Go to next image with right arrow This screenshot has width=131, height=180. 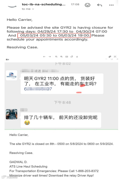49,56
